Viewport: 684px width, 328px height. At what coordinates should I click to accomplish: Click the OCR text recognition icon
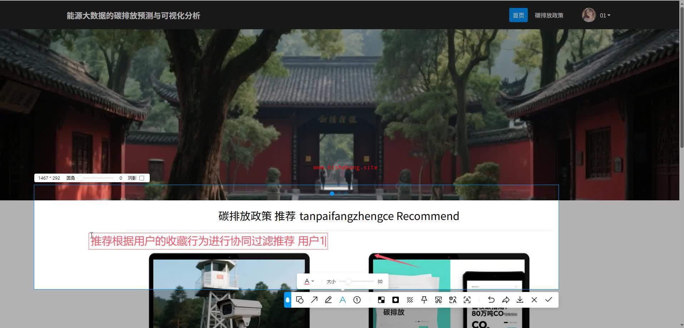(467, 300)
